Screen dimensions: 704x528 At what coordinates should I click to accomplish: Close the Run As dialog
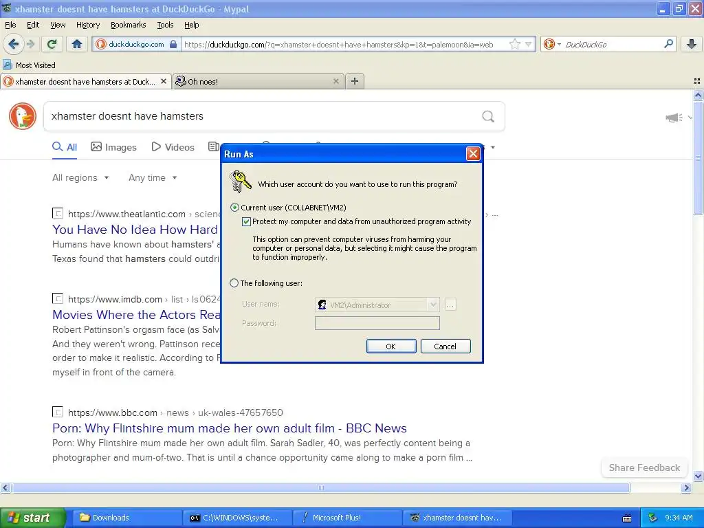pos(473,154)
